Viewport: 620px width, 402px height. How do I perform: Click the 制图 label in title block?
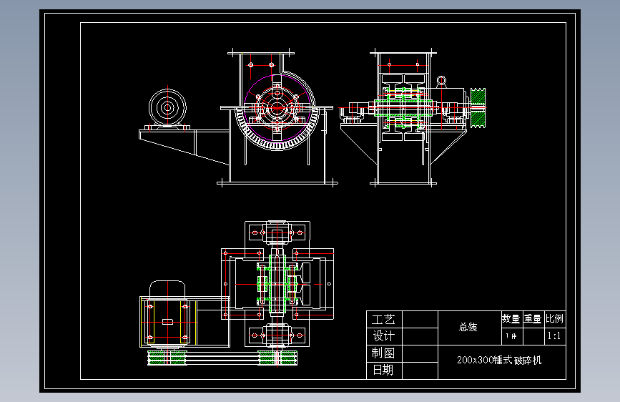pyautogui.click(x=383, y=353)
